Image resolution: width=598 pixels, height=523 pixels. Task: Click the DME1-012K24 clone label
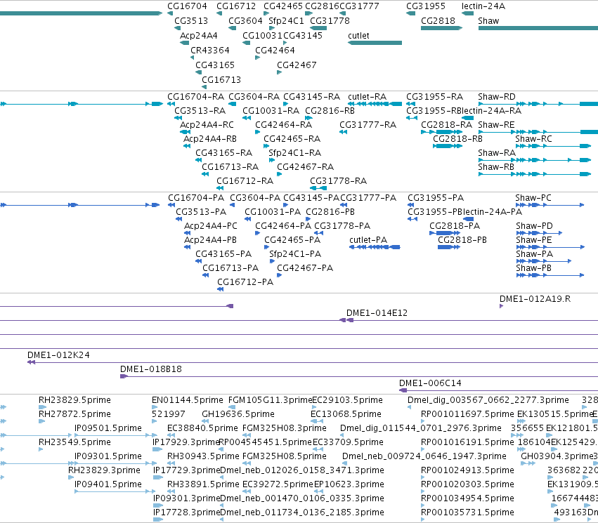(x=58, y=355)
